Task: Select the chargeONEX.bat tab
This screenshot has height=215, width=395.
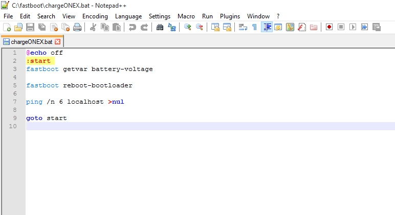Action: pos(32,42)
